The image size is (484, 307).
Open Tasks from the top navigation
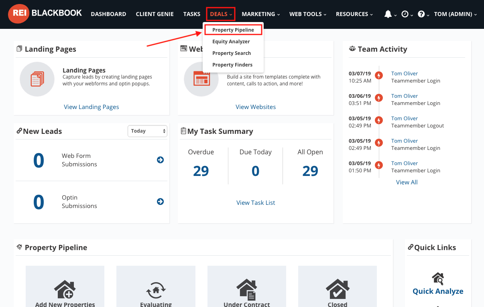[192, 14]
